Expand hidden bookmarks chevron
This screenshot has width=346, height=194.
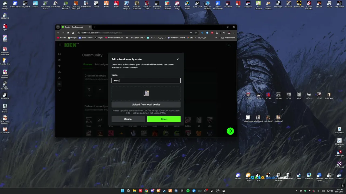click(216, 38)
